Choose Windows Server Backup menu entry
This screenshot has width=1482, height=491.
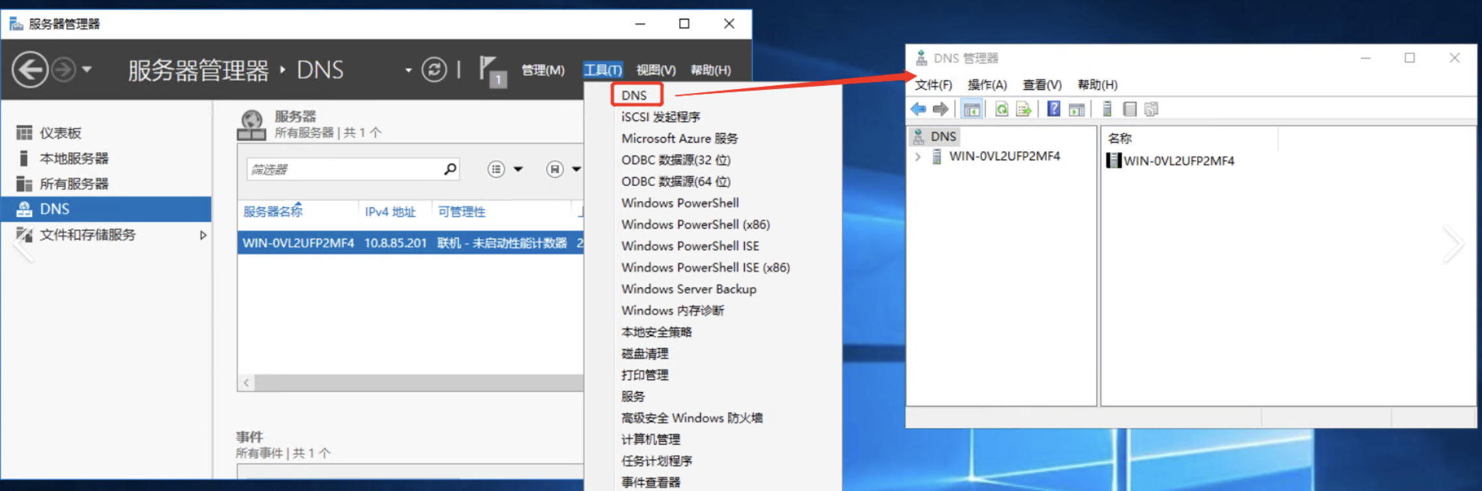point(689,289)
